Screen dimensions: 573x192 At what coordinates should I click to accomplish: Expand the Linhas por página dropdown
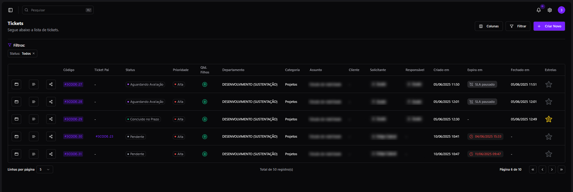point(45,169)
